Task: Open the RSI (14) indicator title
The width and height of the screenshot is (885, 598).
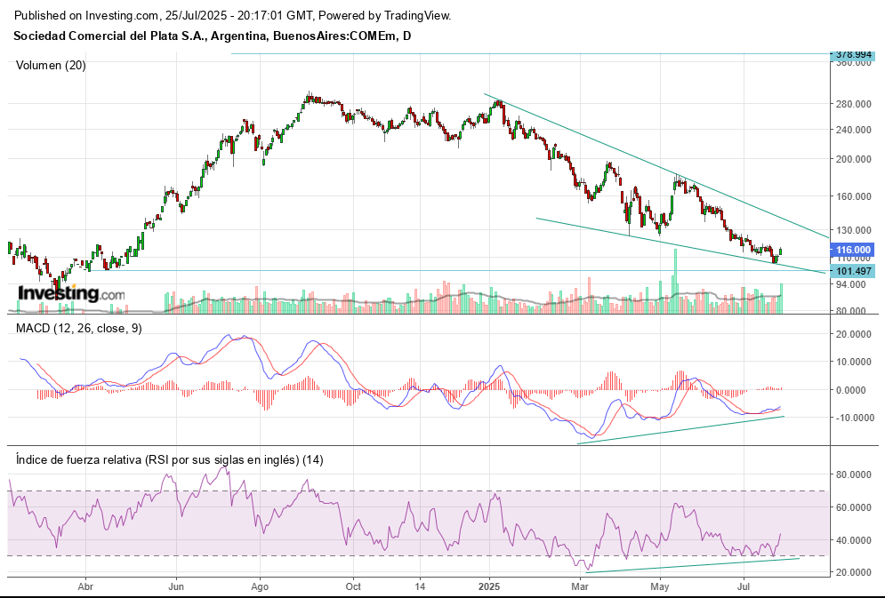Action: click(x=170, y=459)
